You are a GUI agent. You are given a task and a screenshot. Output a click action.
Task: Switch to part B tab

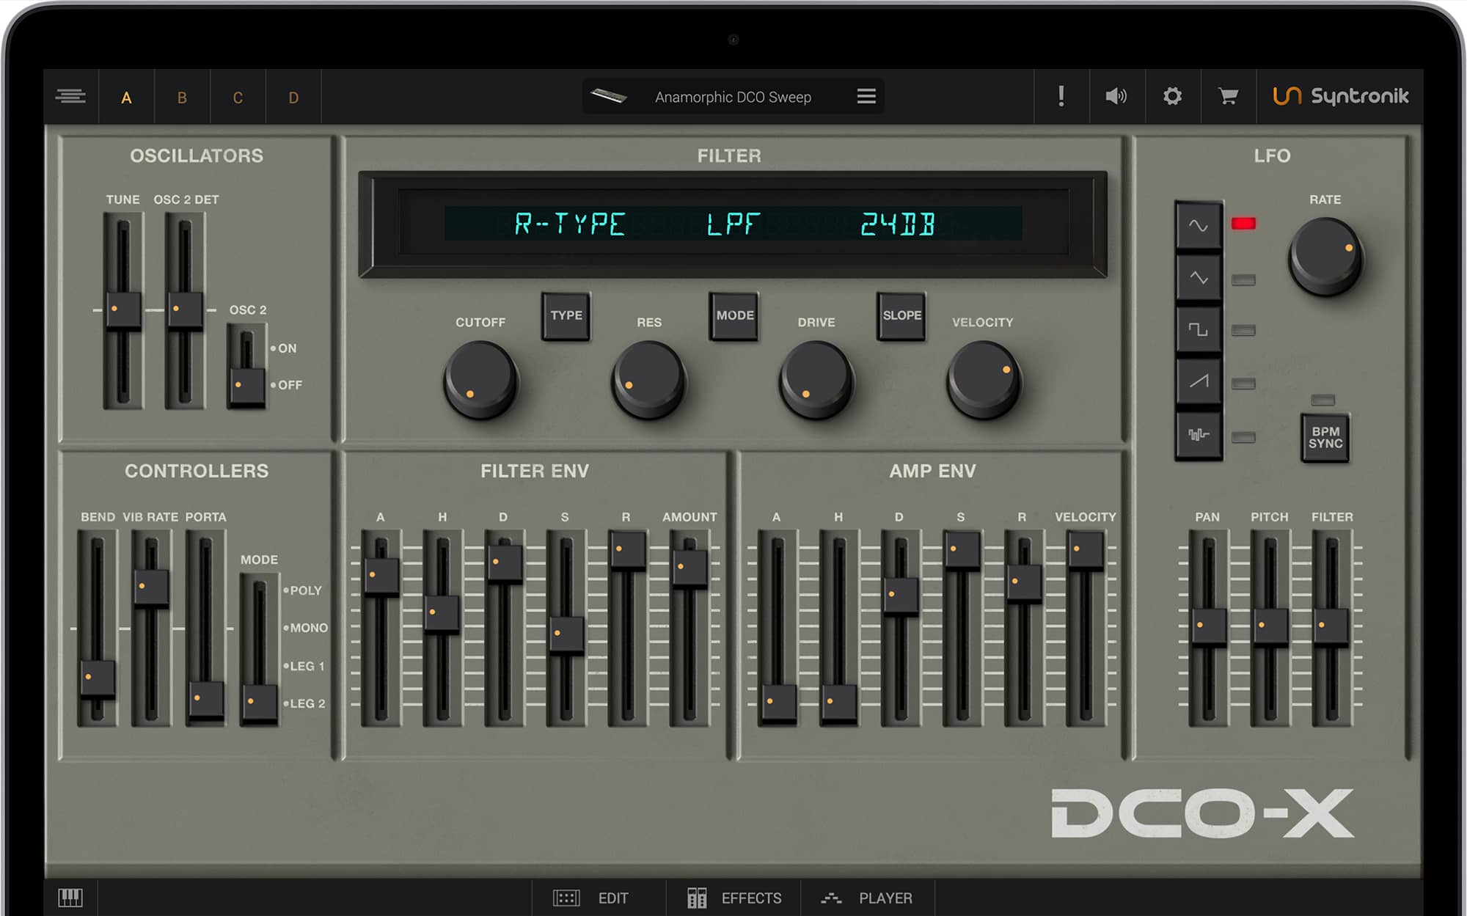point(182,98)
